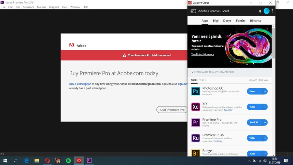Open Windows Start menu

5,161
